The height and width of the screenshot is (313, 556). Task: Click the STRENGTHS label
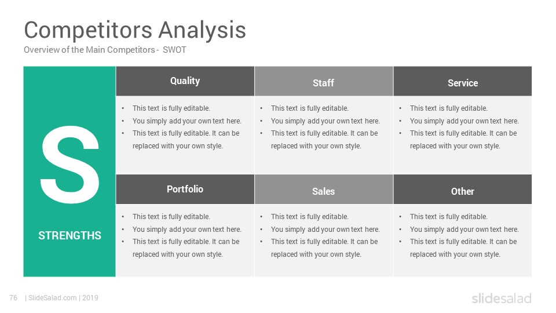(70, 235)
